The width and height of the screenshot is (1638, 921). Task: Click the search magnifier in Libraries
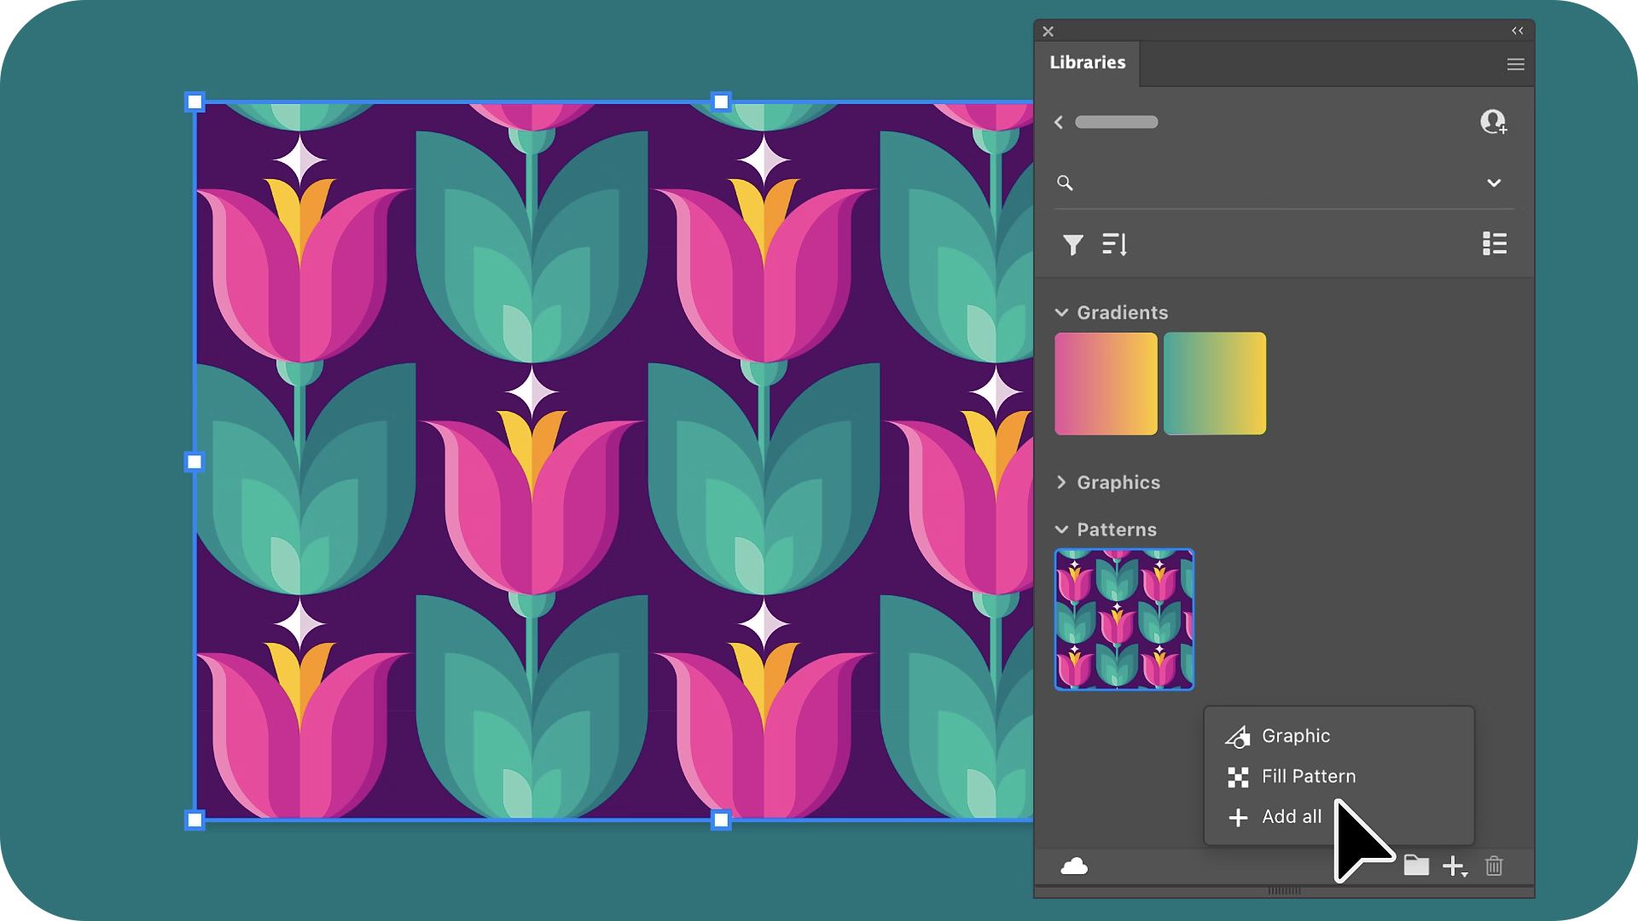coord(1065,182)
